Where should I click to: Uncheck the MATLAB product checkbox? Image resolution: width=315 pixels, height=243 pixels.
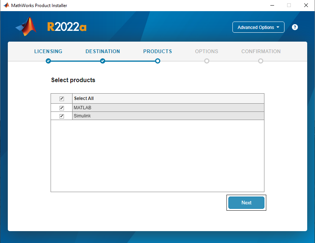[62, 108]
